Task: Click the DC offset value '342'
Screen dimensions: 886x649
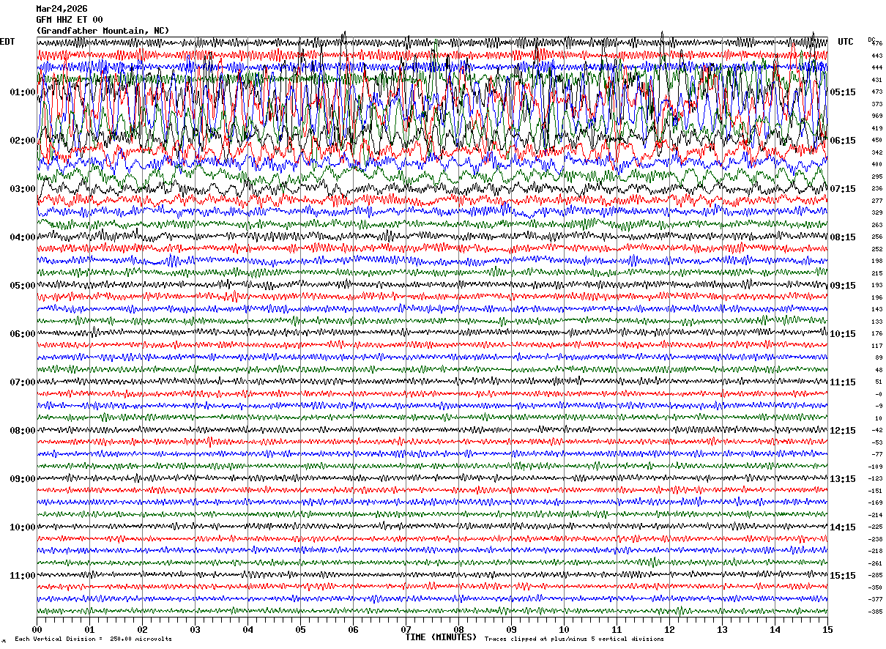Action: point(876,152)
